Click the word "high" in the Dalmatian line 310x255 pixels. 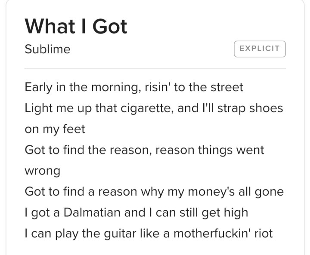236,213
